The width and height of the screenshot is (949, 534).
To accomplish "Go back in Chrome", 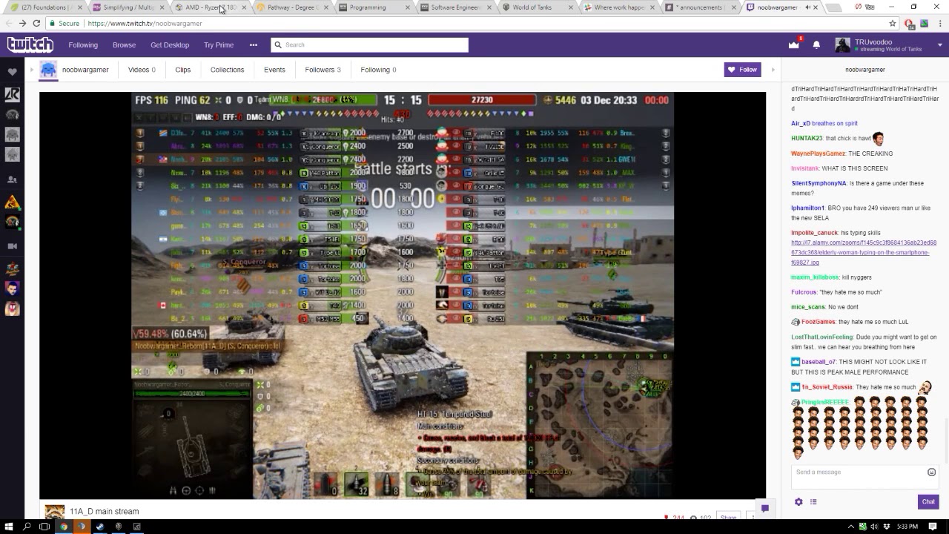I will pyautogui.click(x=9, y=23).
